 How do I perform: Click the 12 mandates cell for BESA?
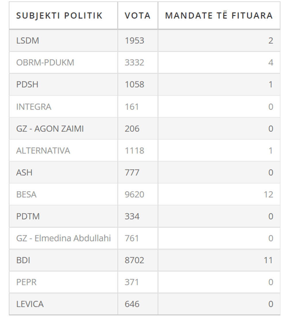click(x=268, y=194)
